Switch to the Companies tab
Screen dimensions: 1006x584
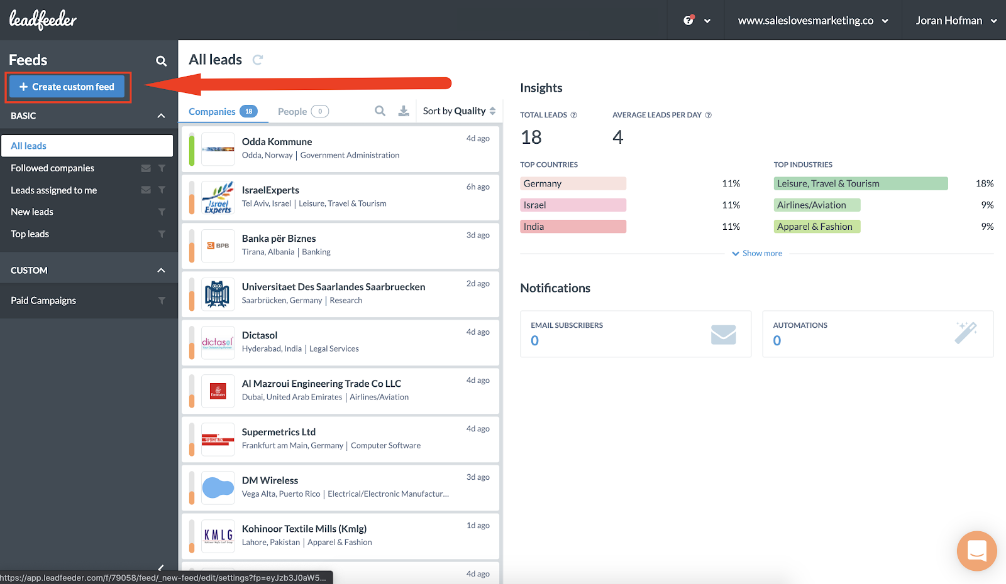223,111
